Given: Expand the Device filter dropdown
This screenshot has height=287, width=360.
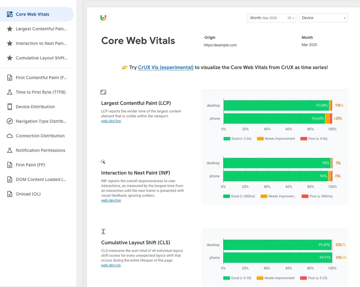Looking at the screenshot, I should pos(323,18).
